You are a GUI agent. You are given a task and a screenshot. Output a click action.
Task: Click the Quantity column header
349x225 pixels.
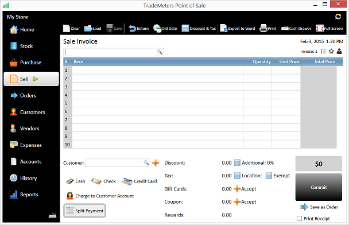coord(262,61)
